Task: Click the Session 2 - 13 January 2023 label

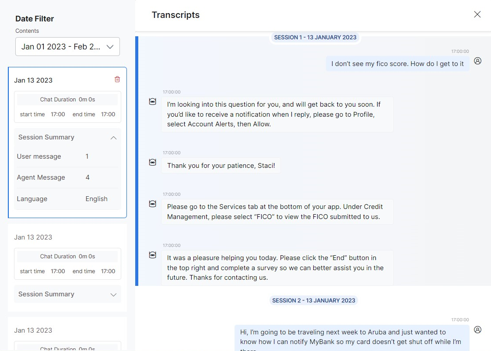Action: [x=313, y=301]
